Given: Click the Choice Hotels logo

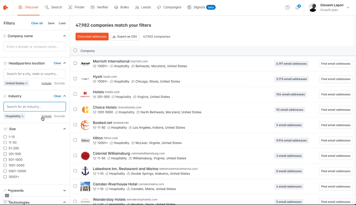Looking at the screenshot, I should 85,110.
